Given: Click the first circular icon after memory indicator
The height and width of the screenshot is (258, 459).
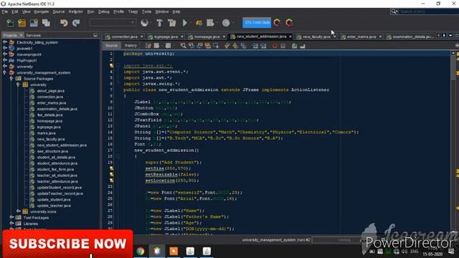Looking at the screenshot, I should coord(277,22).
